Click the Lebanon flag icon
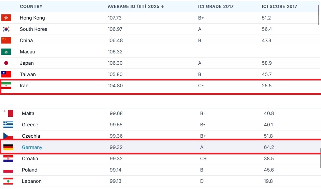Screen dimensions: 321x189 (8, 181)
